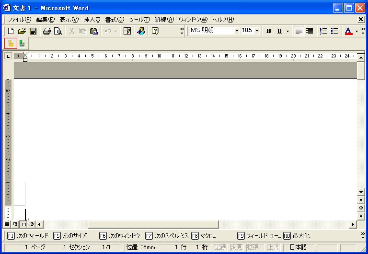This screenshot has width=368, height=254.
Task: Open the 編集(E) menu
Action: coord(46,20)
